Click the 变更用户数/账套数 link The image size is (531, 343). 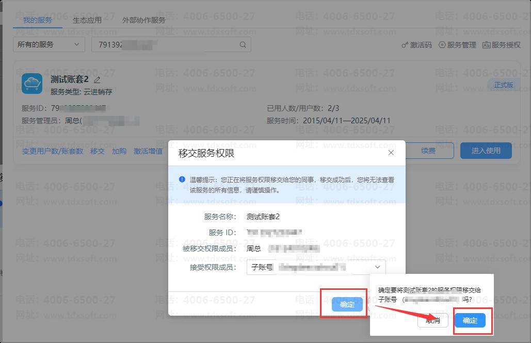tap(53, 151)
